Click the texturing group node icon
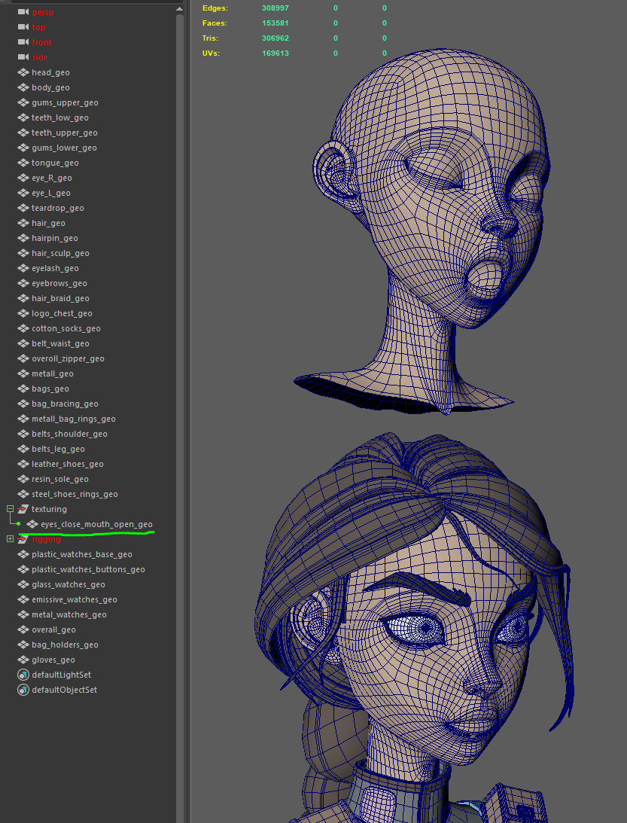The width and height of the screenshot is (627, 823). [23, 509]
